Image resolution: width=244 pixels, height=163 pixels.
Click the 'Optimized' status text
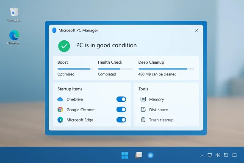66,74
